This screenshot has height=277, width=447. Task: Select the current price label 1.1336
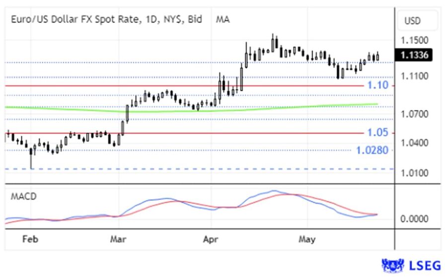coord(414,55)
